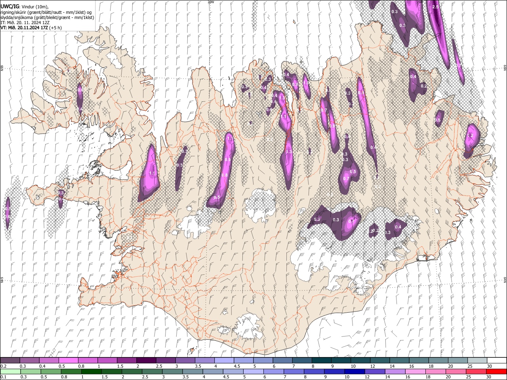Click the 7 swatch in the bottom rain legend
Viewport: 507px width, 380px height.
pos(294,372)
